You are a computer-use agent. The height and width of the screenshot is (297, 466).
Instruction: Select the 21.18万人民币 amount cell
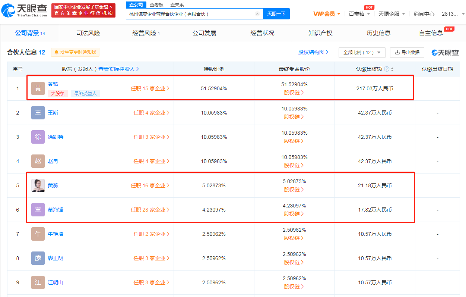point(375,185)
